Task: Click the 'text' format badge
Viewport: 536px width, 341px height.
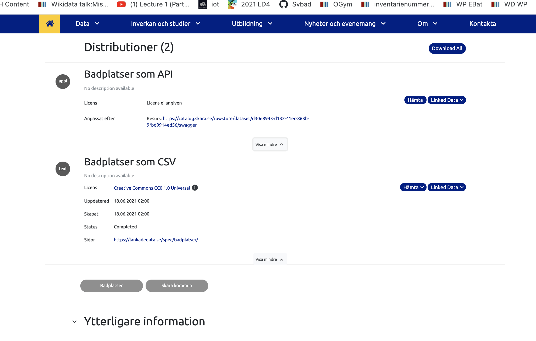Action: [x=63, y=169]
